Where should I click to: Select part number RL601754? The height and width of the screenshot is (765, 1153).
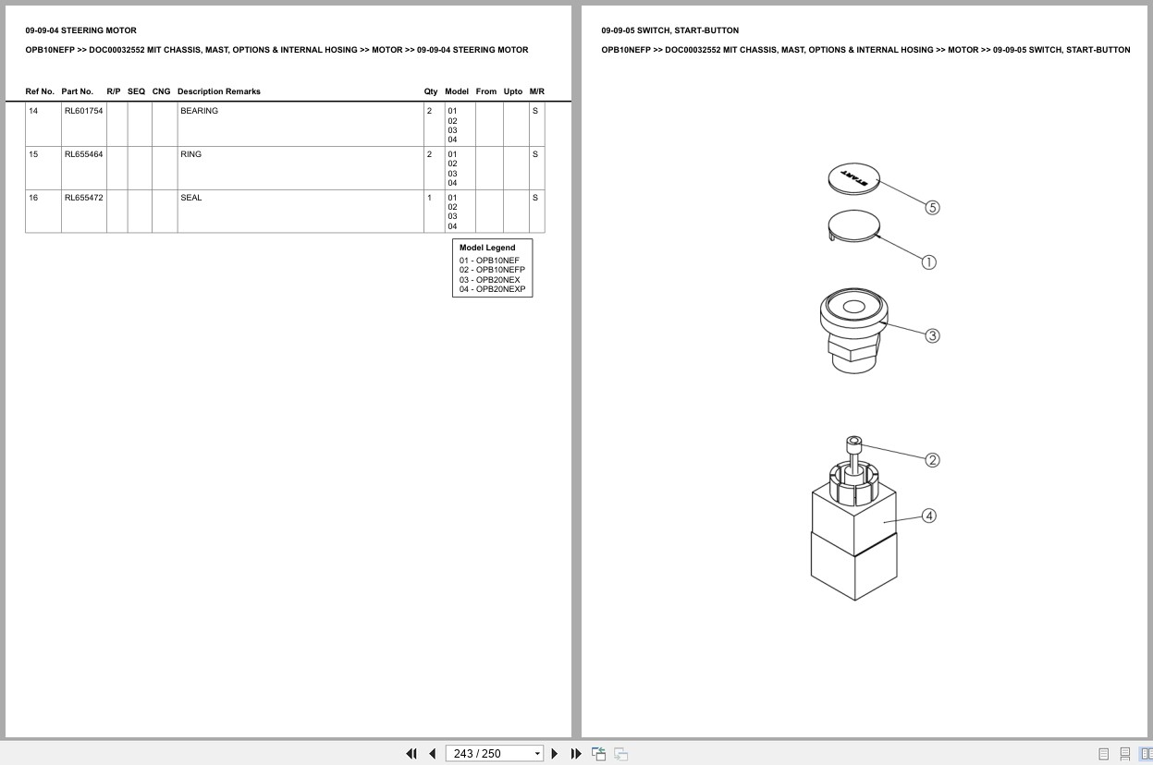coord(83,111)
